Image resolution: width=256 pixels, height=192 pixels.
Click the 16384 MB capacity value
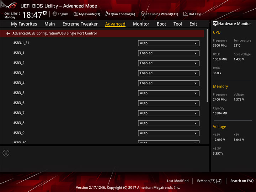pyautogui.click(x=220, y=113)
